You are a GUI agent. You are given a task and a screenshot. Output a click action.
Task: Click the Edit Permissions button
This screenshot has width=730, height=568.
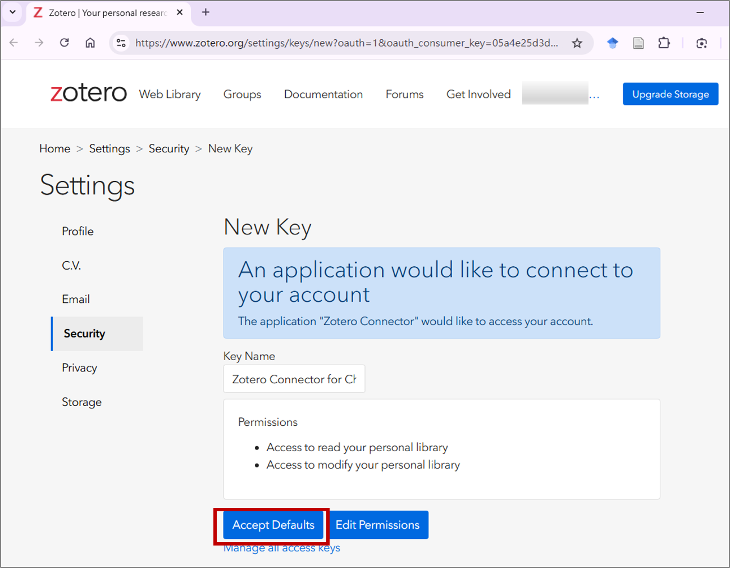377,525
